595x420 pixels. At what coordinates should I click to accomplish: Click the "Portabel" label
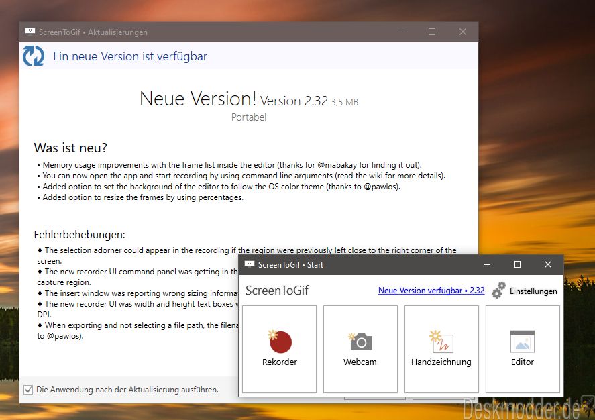pyautogui.click(x=249, y=117)
